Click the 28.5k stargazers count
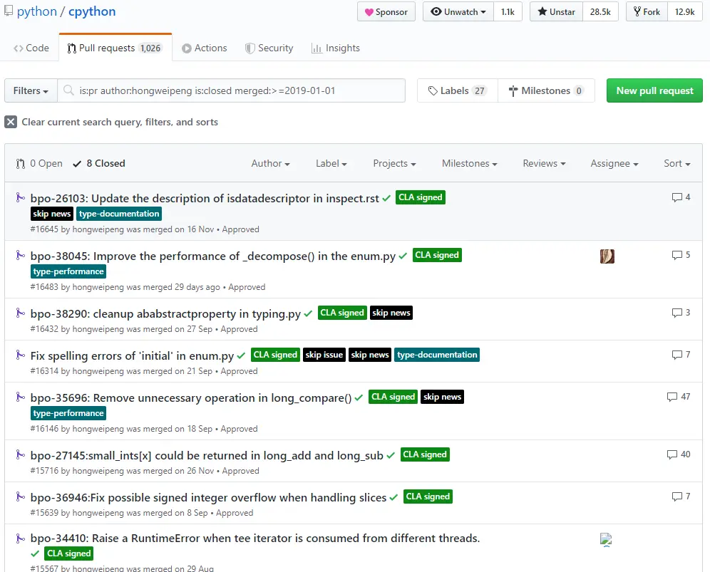710x572 pixels. pyautogui.click(x=600, y=12)
